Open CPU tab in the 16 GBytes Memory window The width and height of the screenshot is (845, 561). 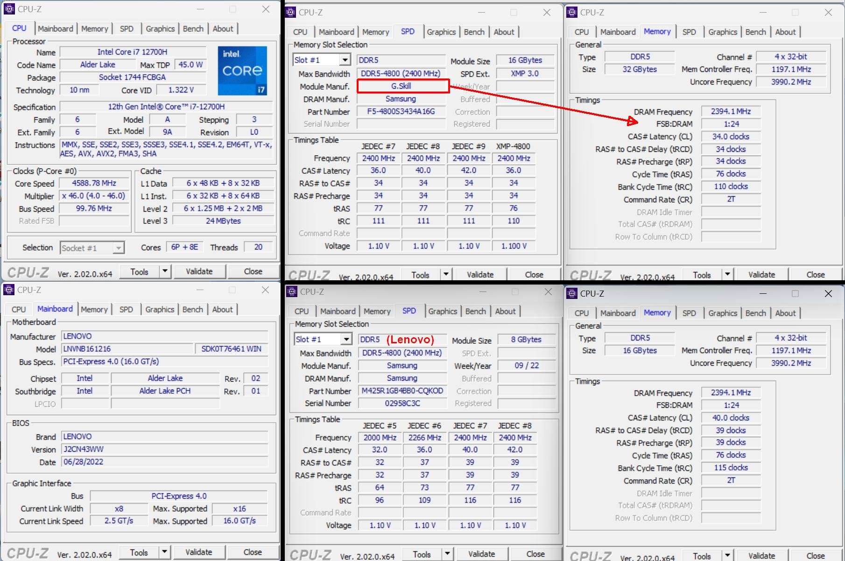coord(582,313)
